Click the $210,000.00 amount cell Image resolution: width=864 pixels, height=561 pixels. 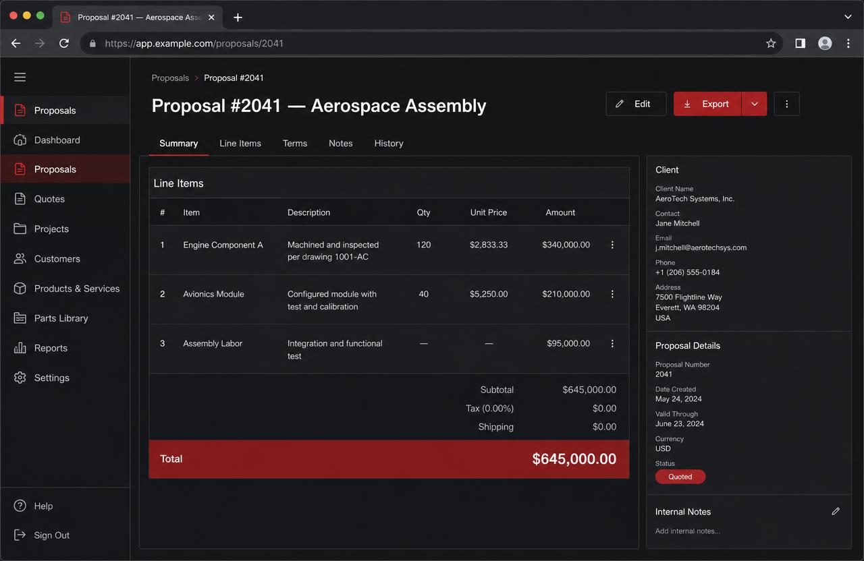(x=566, y=294)
